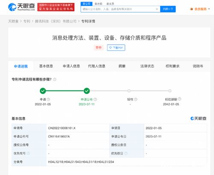Switch to the 摘要 tab

pos(122,66)
